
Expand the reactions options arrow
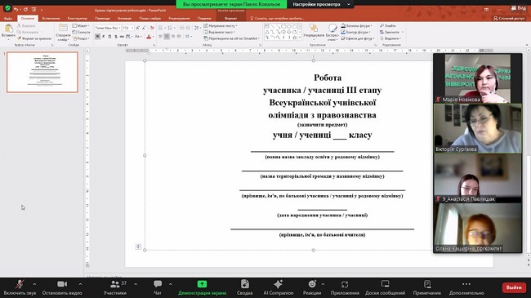tap(323, 284)
